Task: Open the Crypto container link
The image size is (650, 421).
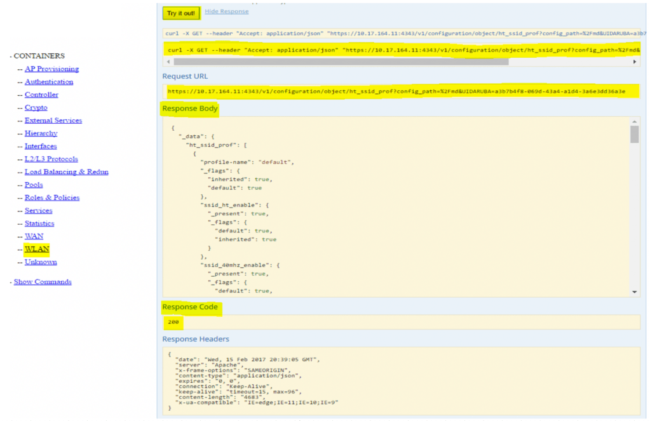Action: [36, 108]
